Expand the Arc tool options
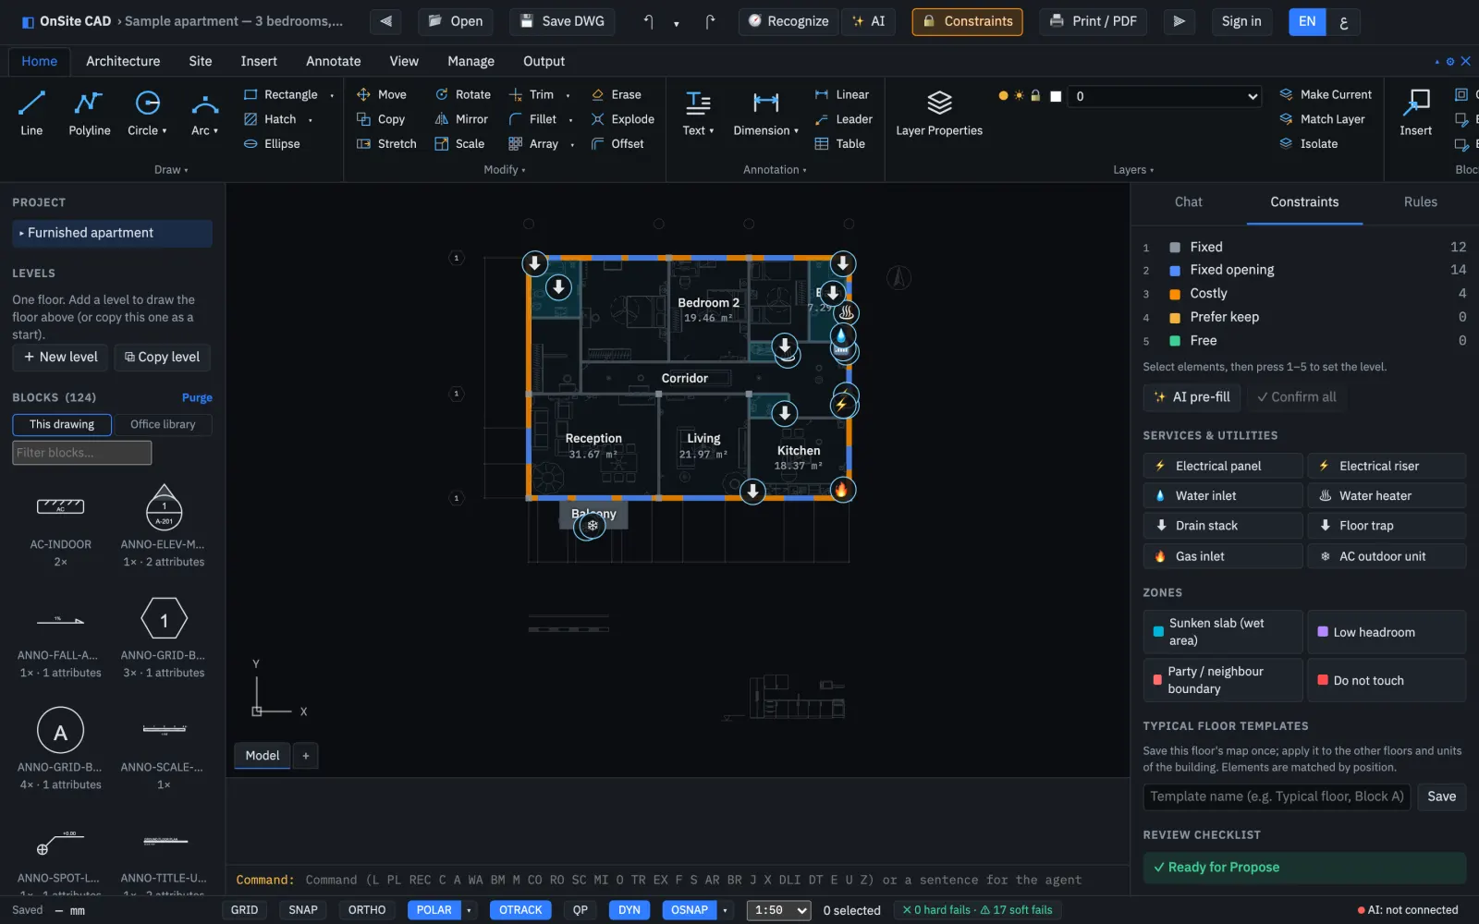 (x=216, y=131)
